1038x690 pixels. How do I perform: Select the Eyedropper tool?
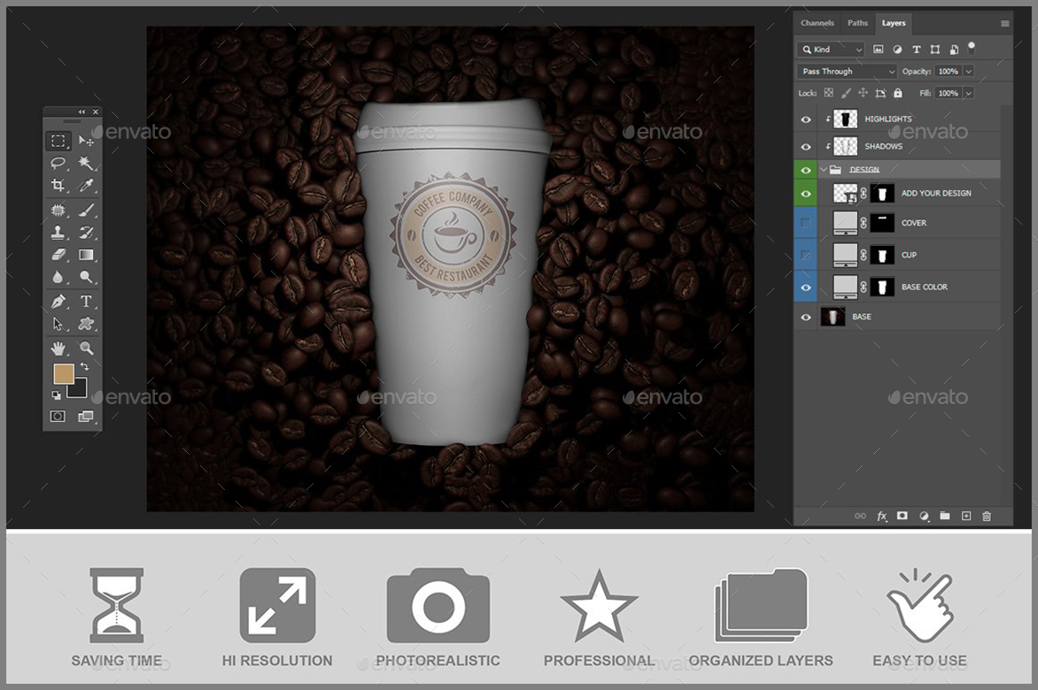point(86,186)
